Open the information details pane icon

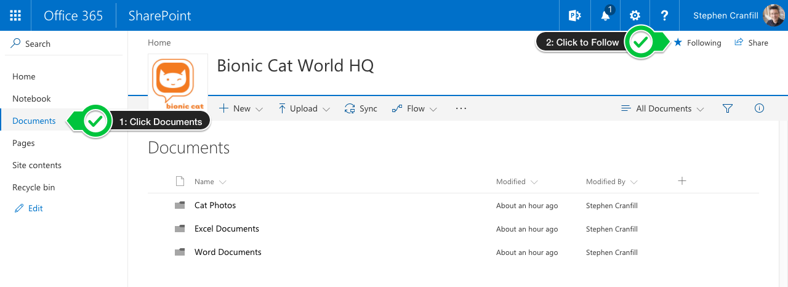click(759, 108)
